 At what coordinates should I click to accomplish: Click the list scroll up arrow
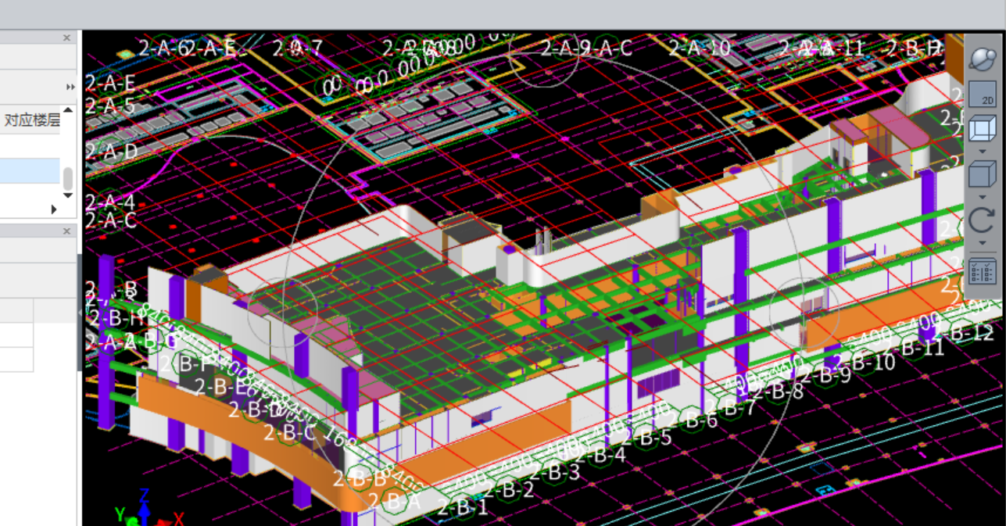68,111
